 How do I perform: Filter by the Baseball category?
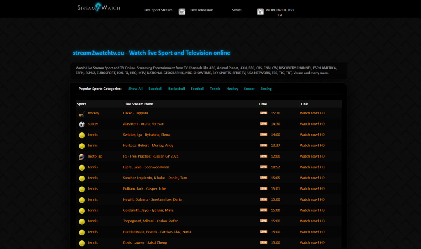155,89
